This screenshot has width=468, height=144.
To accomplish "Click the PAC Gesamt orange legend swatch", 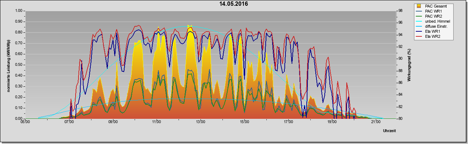I will click(x=419, y=6).
